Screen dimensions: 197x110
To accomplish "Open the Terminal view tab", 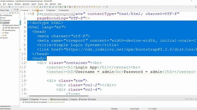I will [x=83, y=99].
